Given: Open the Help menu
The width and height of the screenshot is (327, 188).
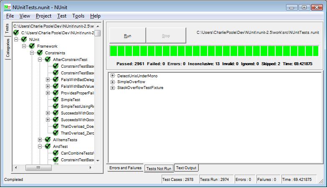Looking at the screenshot, I should [x=95, y=16].
